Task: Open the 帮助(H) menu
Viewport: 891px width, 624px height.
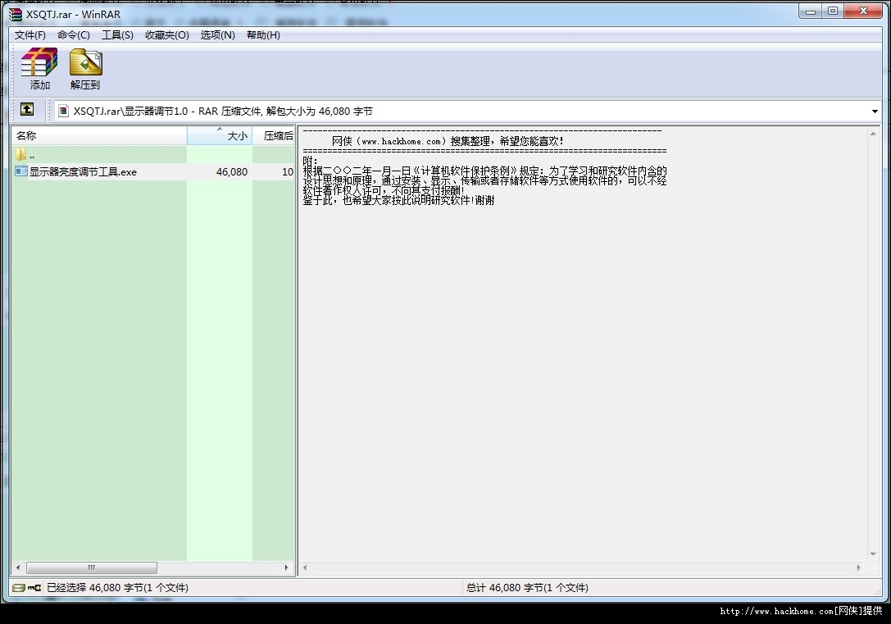Action: click(264, 35)
